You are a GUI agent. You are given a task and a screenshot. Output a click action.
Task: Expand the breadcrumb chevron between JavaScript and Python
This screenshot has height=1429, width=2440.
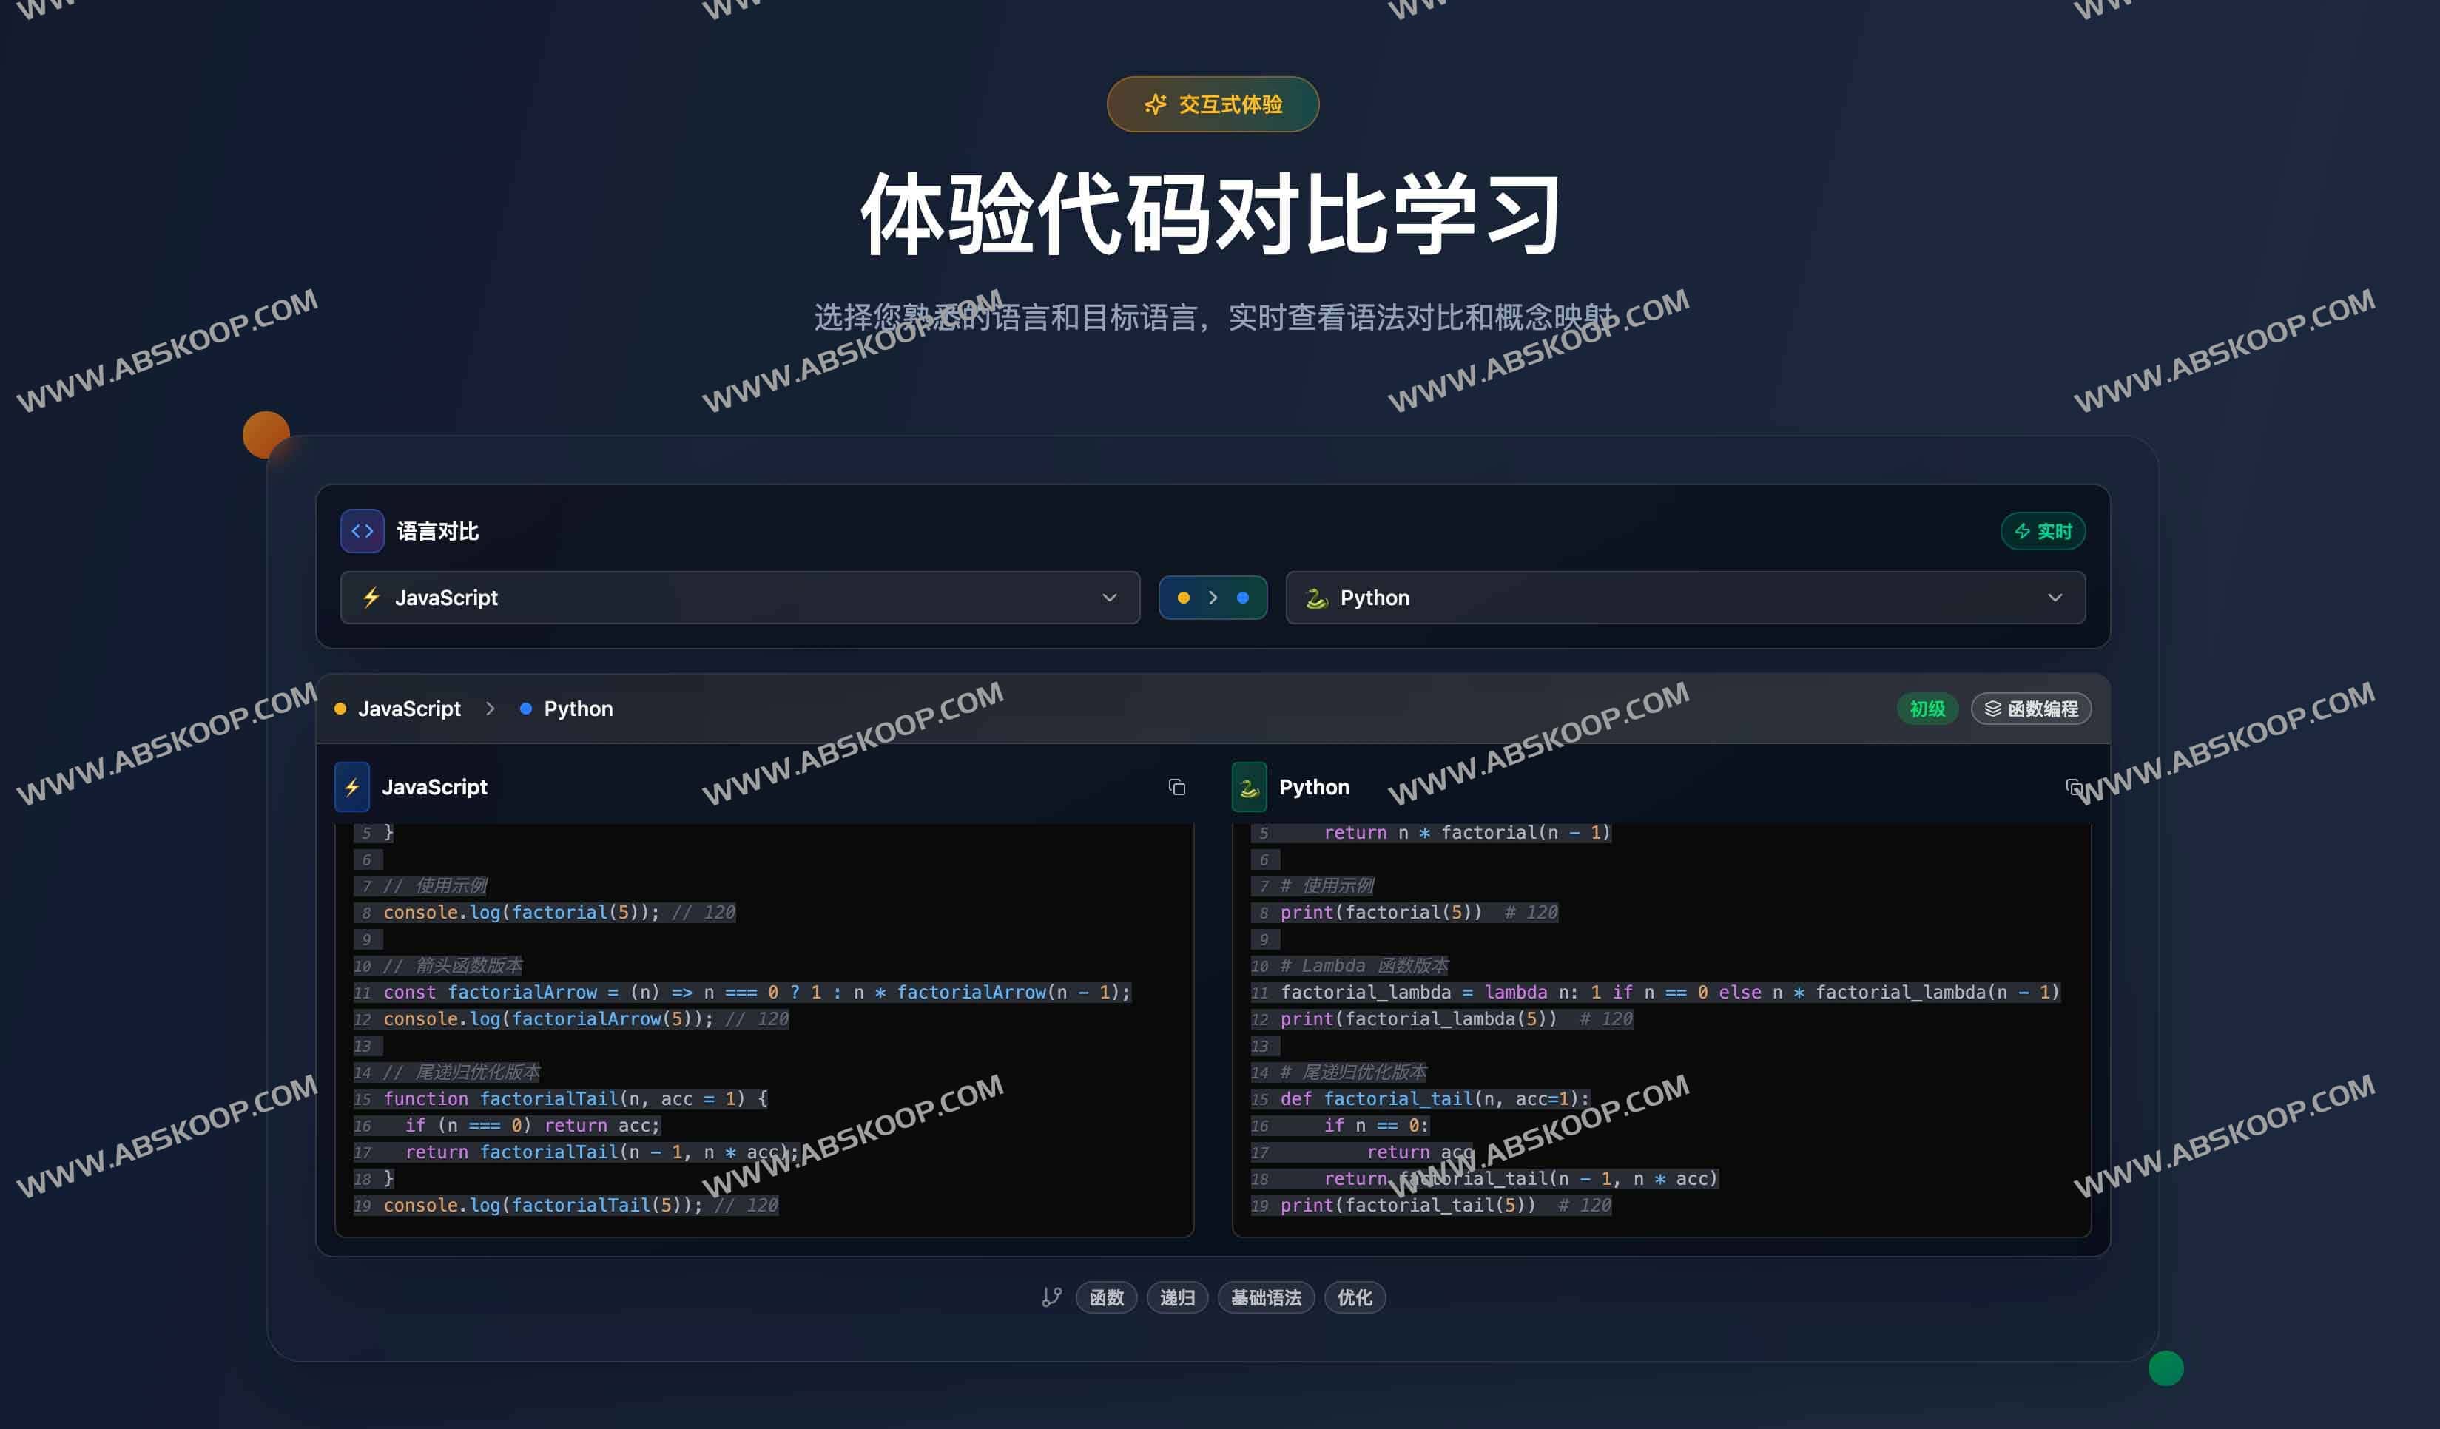point(490,709)
